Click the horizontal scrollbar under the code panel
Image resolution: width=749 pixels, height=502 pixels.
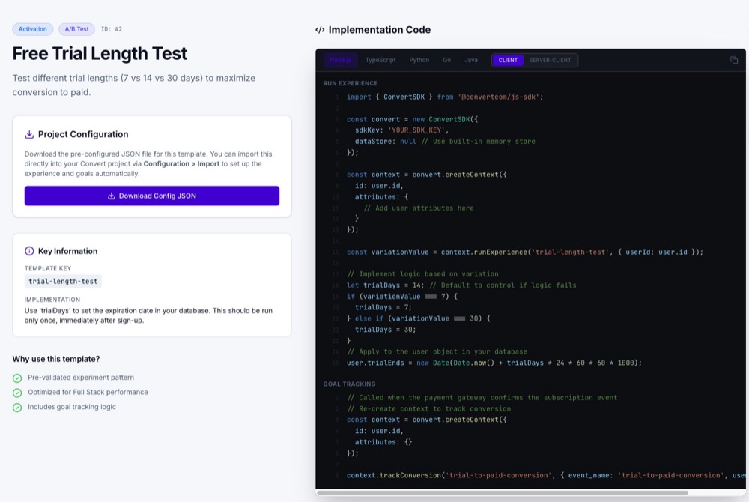502,492
